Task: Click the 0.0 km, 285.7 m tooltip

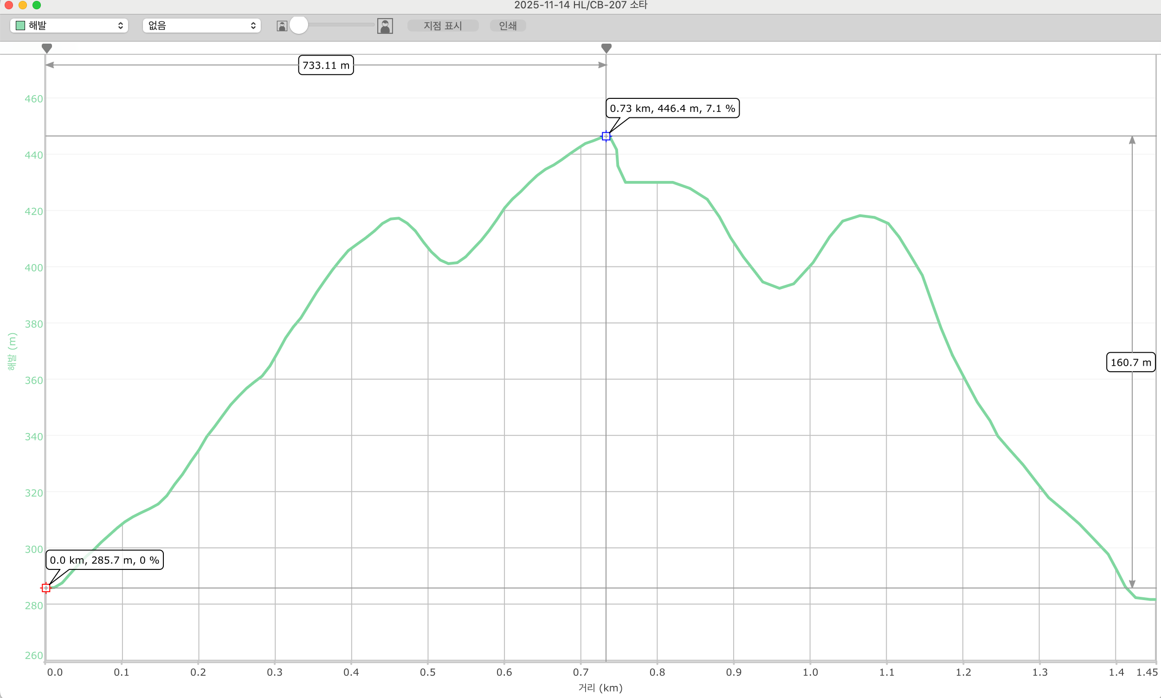Action: click(104, 560)
